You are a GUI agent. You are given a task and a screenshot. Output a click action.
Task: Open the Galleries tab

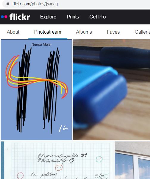pos(142,32)
